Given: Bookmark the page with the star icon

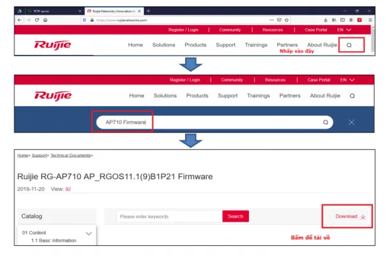Looking at the screenshot, I should [x=287, y=20].
